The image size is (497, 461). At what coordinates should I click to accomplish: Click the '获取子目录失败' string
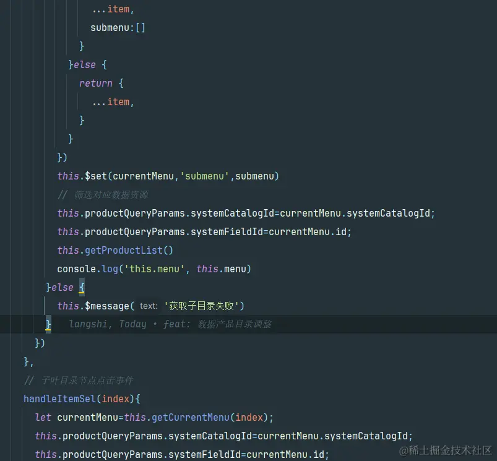point(201,306)
